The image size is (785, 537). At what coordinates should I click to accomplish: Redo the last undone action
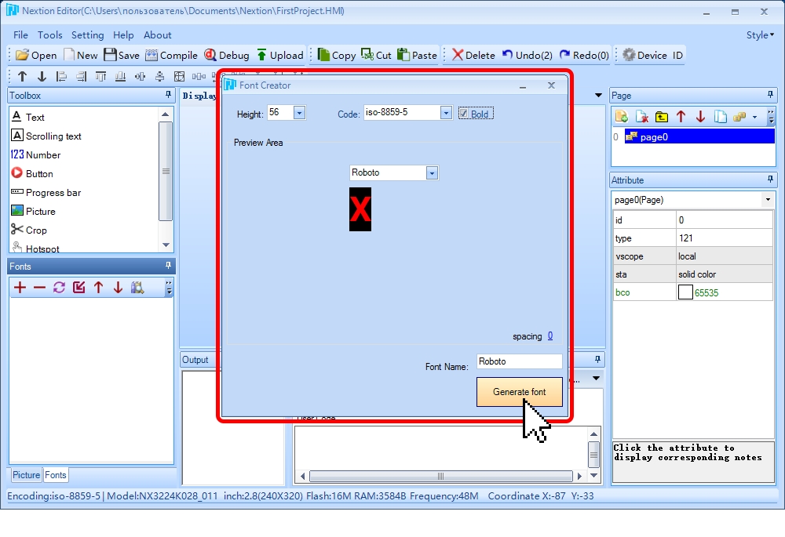pos(584,55)
